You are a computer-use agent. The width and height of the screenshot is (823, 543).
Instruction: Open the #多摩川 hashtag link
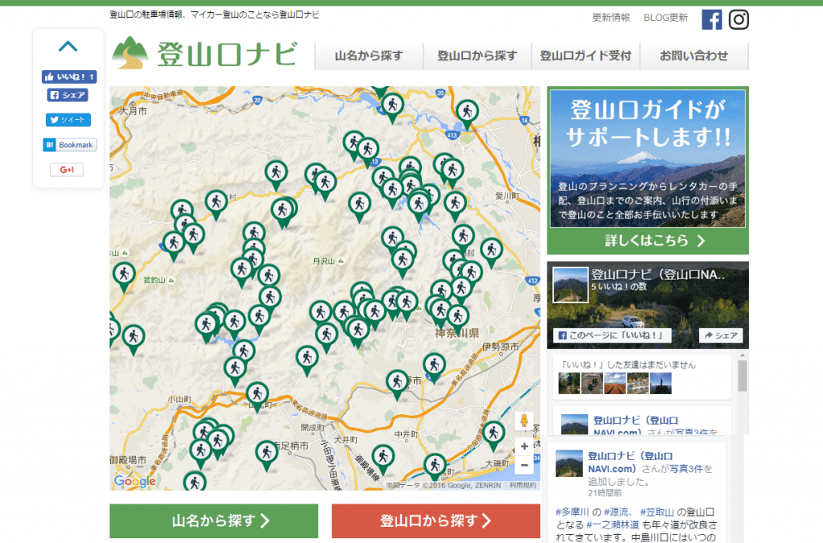pos(572,512)
